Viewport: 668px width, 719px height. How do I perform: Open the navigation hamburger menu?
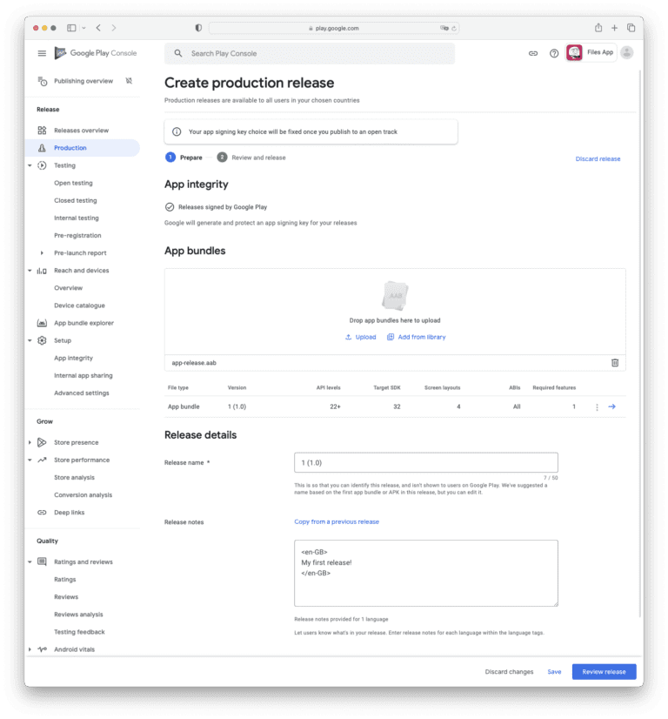click(41, 52)
